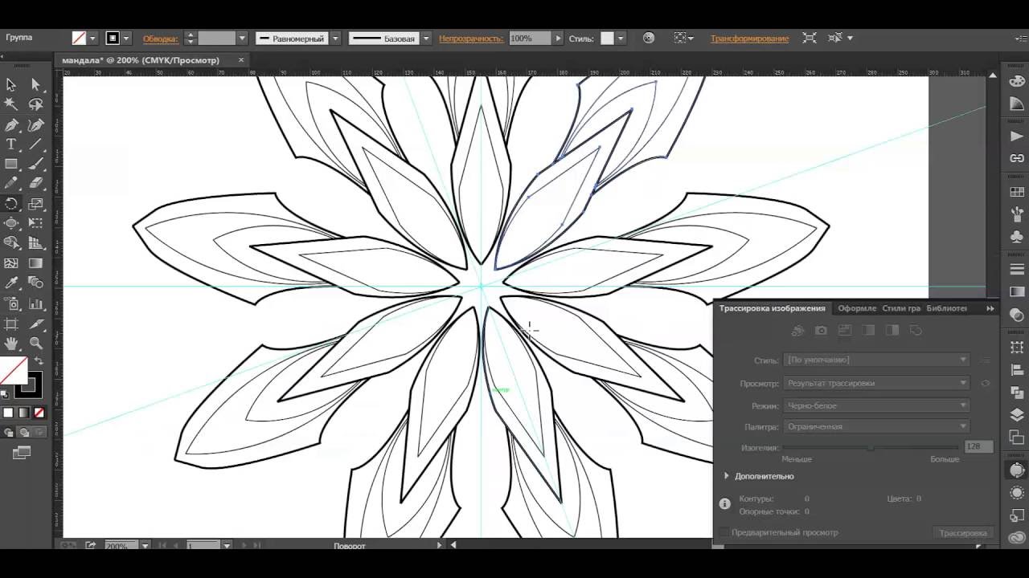
Task: Set paint type to None (red slash)
Action: (x=39, y=413)
